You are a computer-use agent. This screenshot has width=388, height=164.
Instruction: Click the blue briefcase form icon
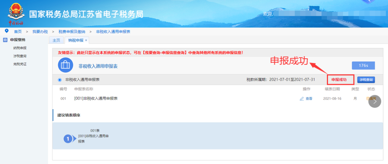point(65,65)
